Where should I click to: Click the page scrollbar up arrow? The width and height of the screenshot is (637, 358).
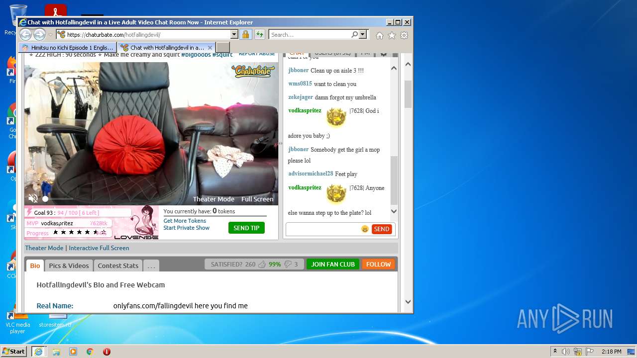[408, 64]
